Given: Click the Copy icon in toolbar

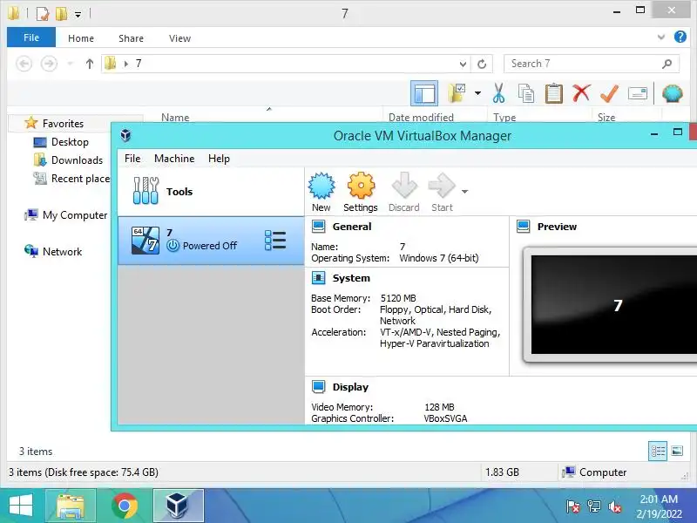Looking at the screenshot, I should [x=526, y=93].
